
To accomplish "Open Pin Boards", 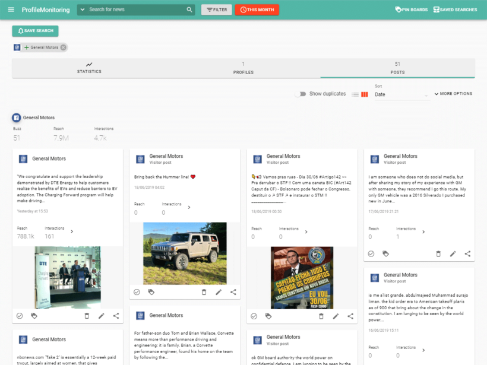I will click(x=412, y=9).
